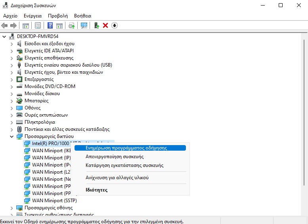The image size is (308, 224).
Task: Click the red X uninstall device icon
Action: pos(105,25)
